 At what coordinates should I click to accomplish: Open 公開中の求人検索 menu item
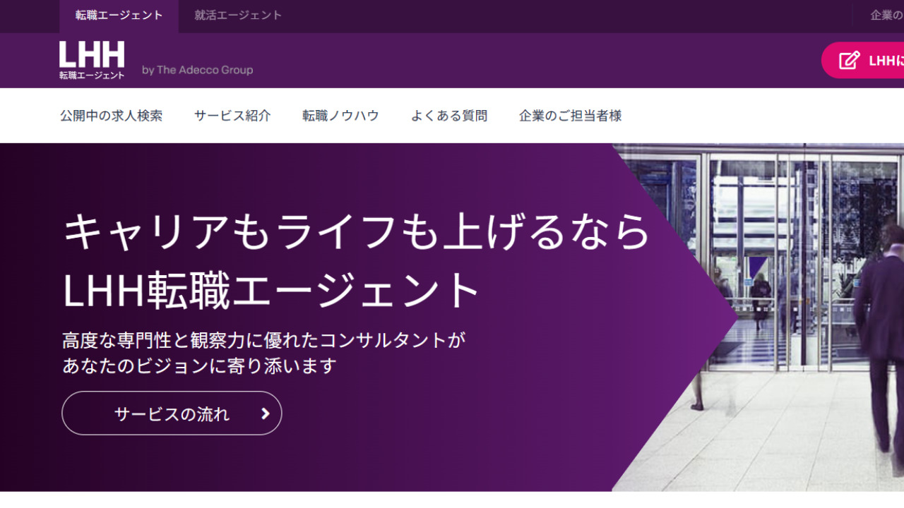tap(111, 116)
